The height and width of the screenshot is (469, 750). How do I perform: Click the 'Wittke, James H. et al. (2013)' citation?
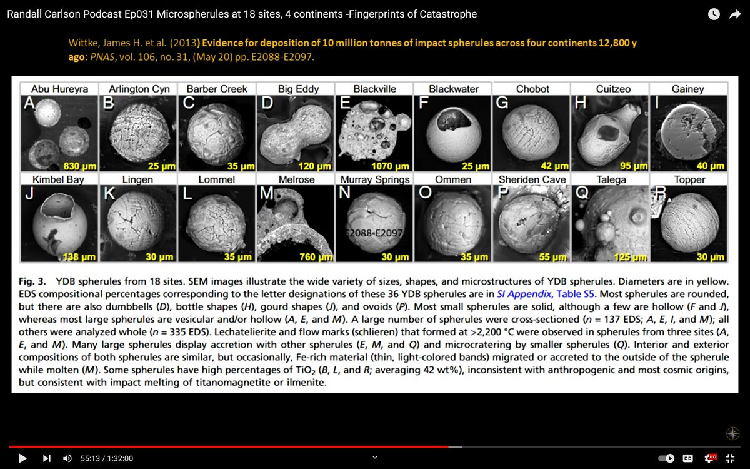tap(133, 43)
